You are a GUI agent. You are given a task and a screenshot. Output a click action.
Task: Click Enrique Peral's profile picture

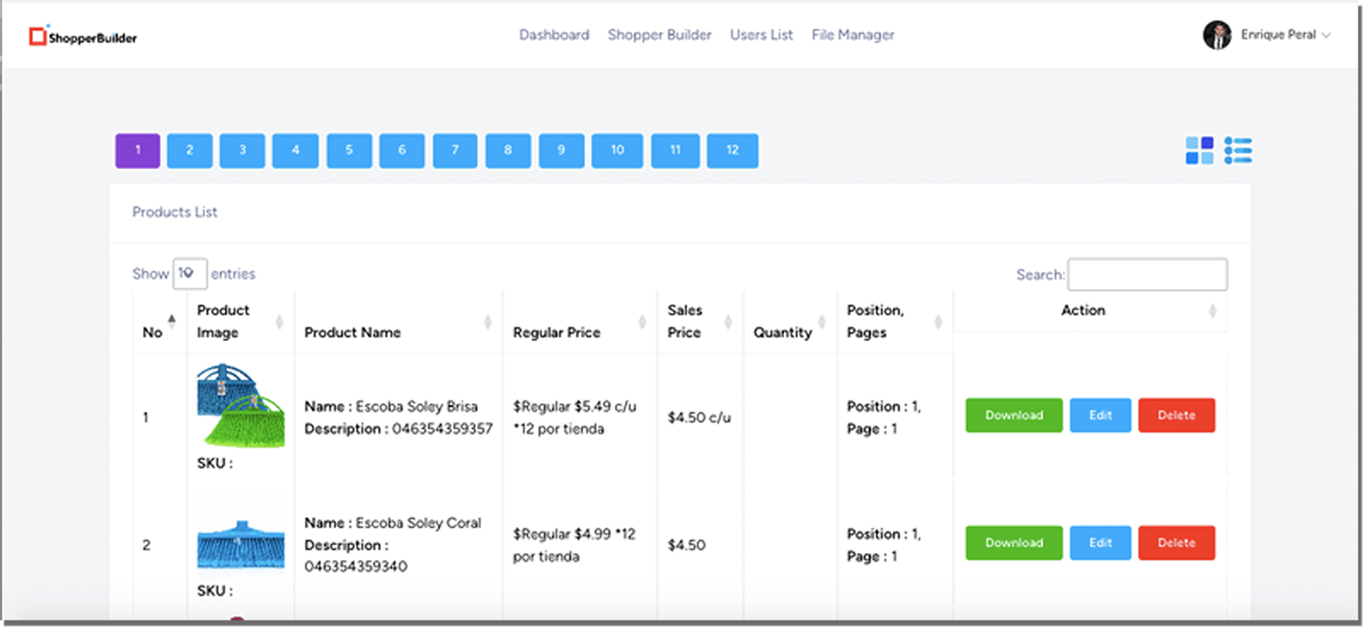(x=1216, y=34)
